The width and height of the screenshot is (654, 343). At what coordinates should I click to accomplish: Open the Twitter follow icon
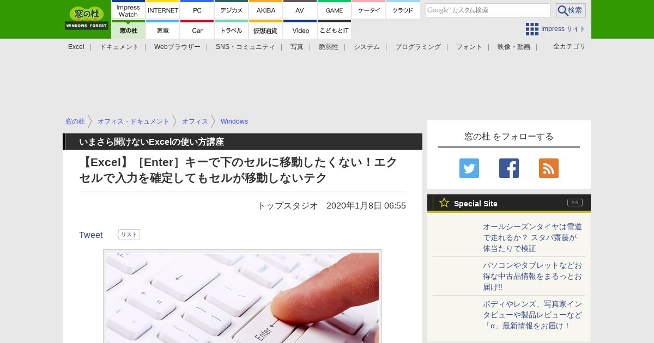coord(469,168)
